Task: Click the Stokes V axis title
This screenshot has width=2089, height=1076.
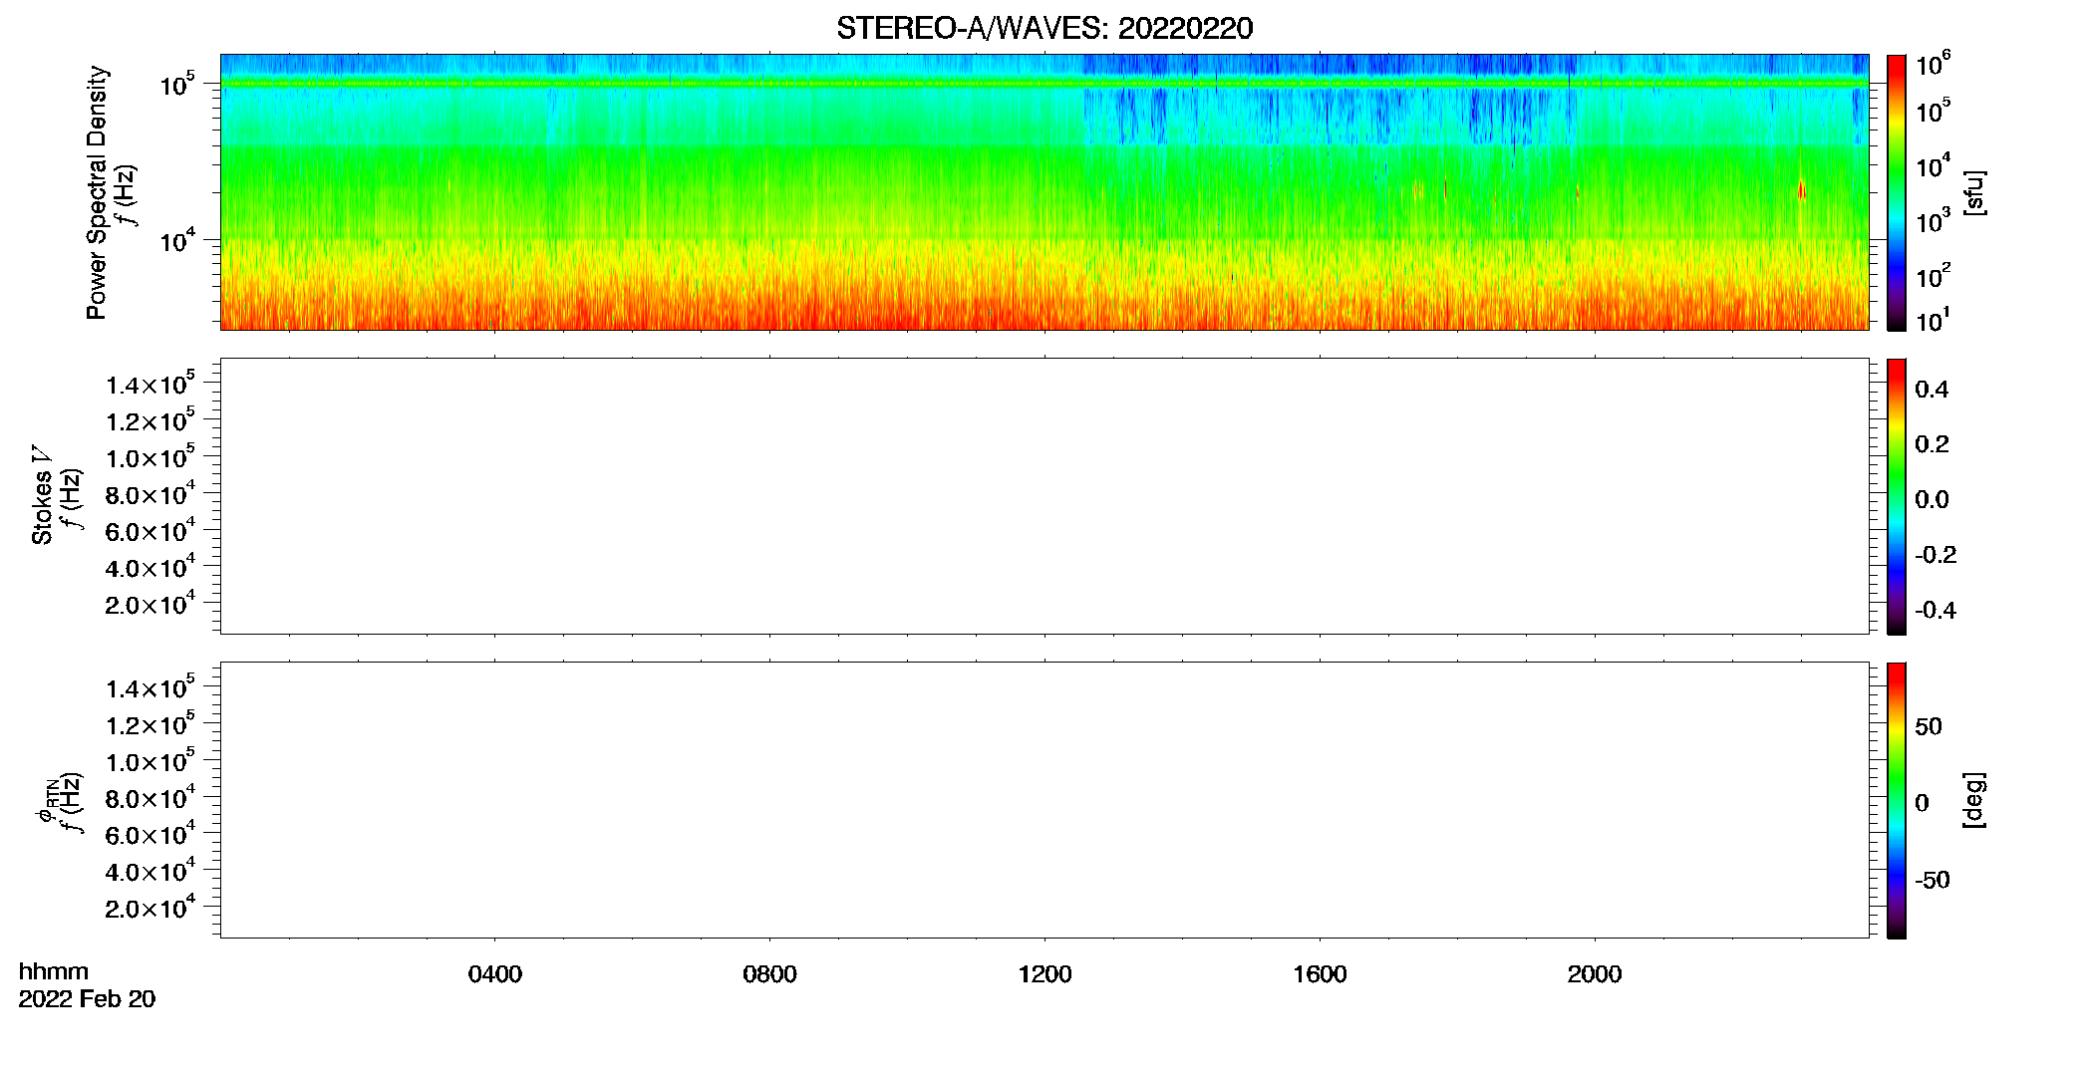Action: pyautogui.click(x=42, y=495)
